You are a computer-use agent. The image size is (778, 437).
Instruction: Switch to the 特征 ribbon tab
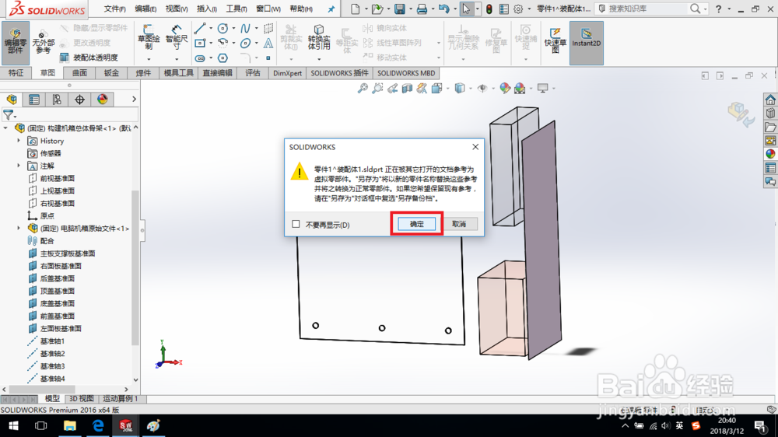[x=16, y=73]
